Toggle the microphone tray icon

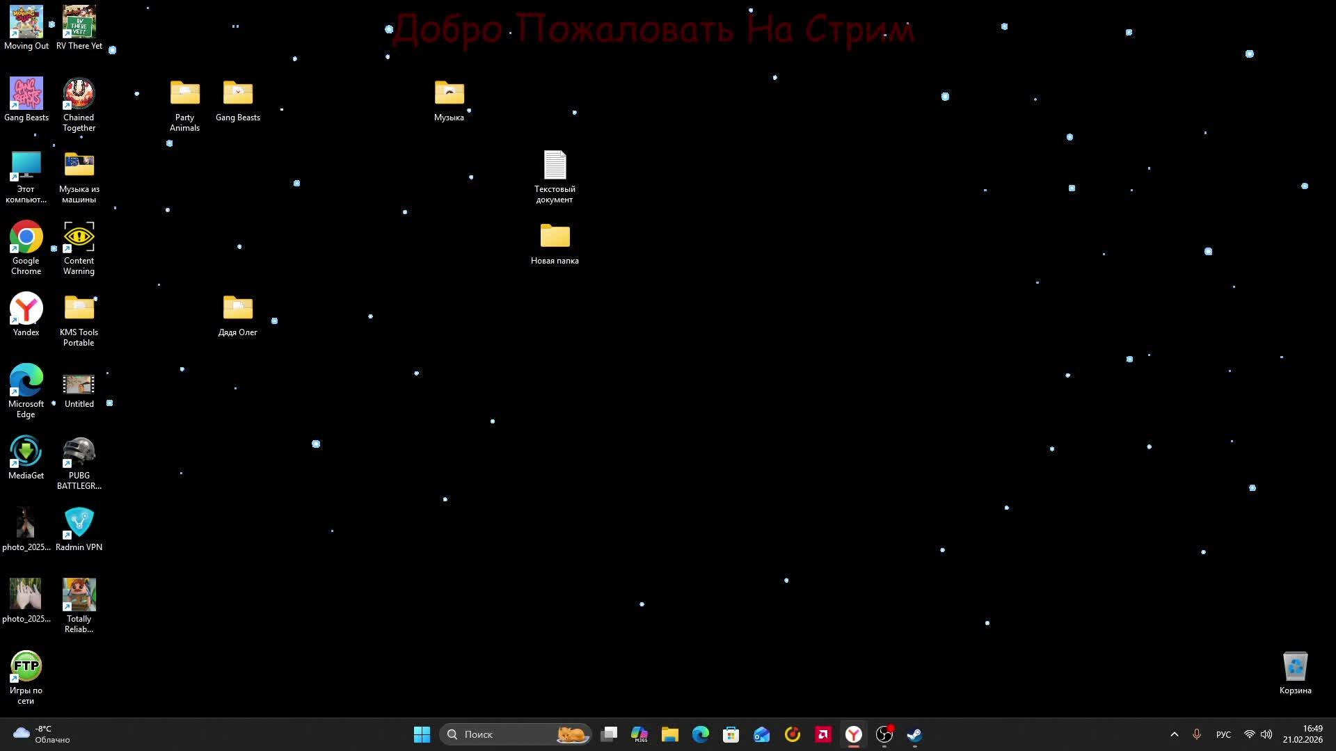point(1197,734)
